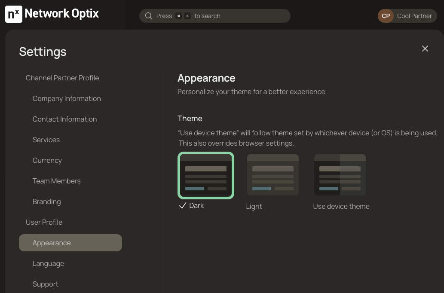Open User Profile section
The image size is (444, 293).
click(44, 222)
